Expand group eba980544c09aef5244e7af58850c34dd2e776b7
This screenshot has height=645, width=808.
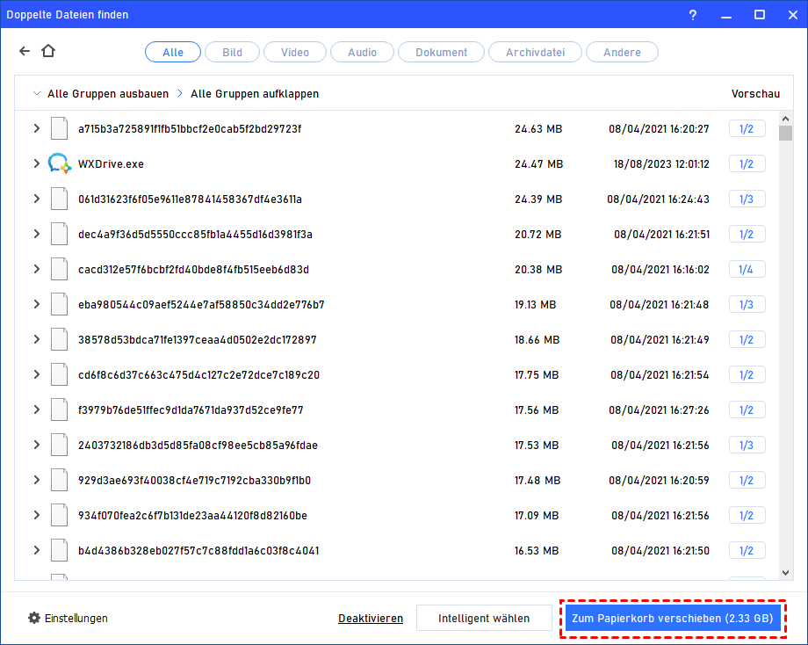[x=36, y=304]
